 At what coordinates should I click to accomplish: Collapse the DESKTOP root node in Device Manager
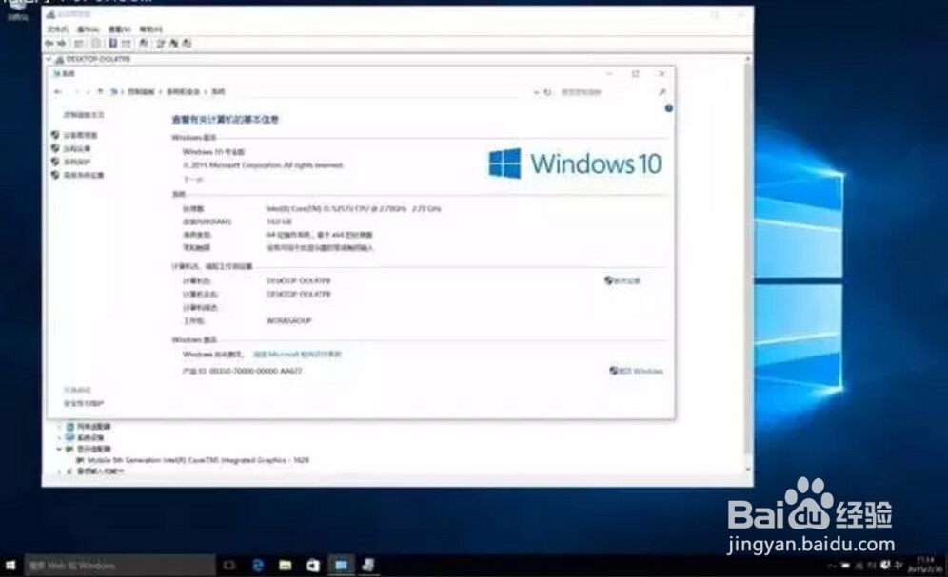[49, 60]
